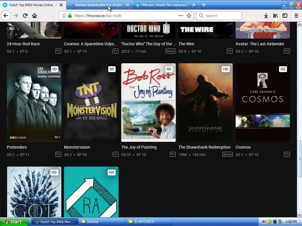The height and width of the screenshot is (226, 302).
Task: Click the Cosmos title link
Action: point(243,147)
